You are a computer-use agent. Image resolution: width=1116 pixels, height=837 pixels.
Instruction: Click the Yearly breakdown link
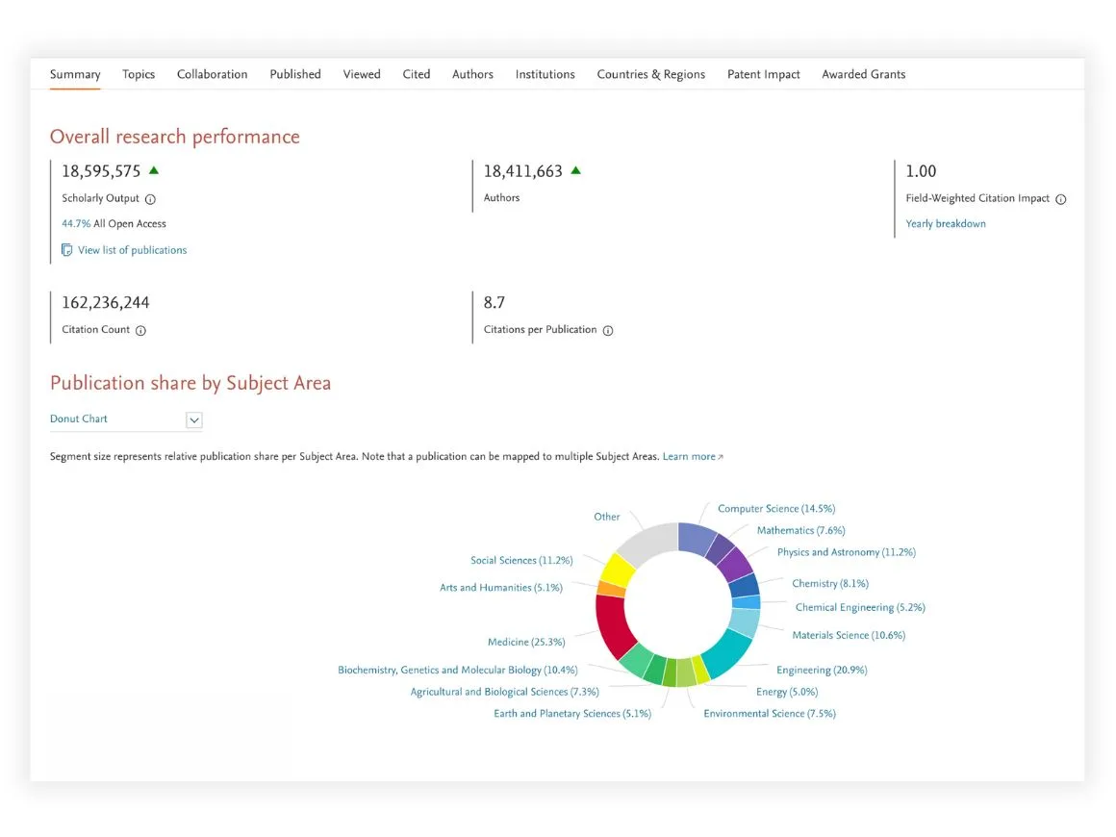click(945, 224)
